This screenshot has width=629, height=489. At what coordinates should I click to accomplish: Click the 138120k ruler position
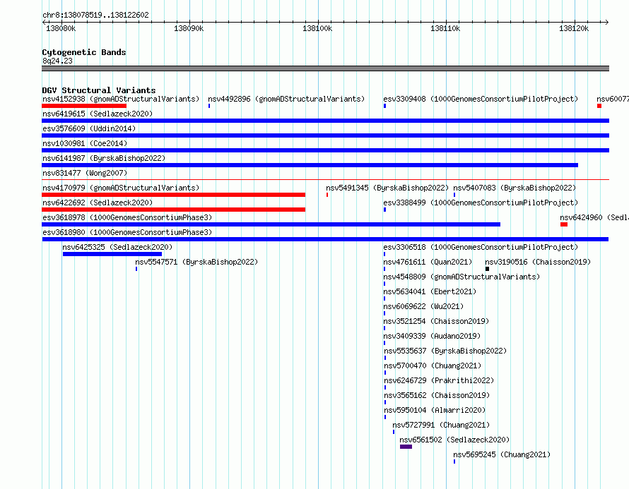(x=574, y=28)
